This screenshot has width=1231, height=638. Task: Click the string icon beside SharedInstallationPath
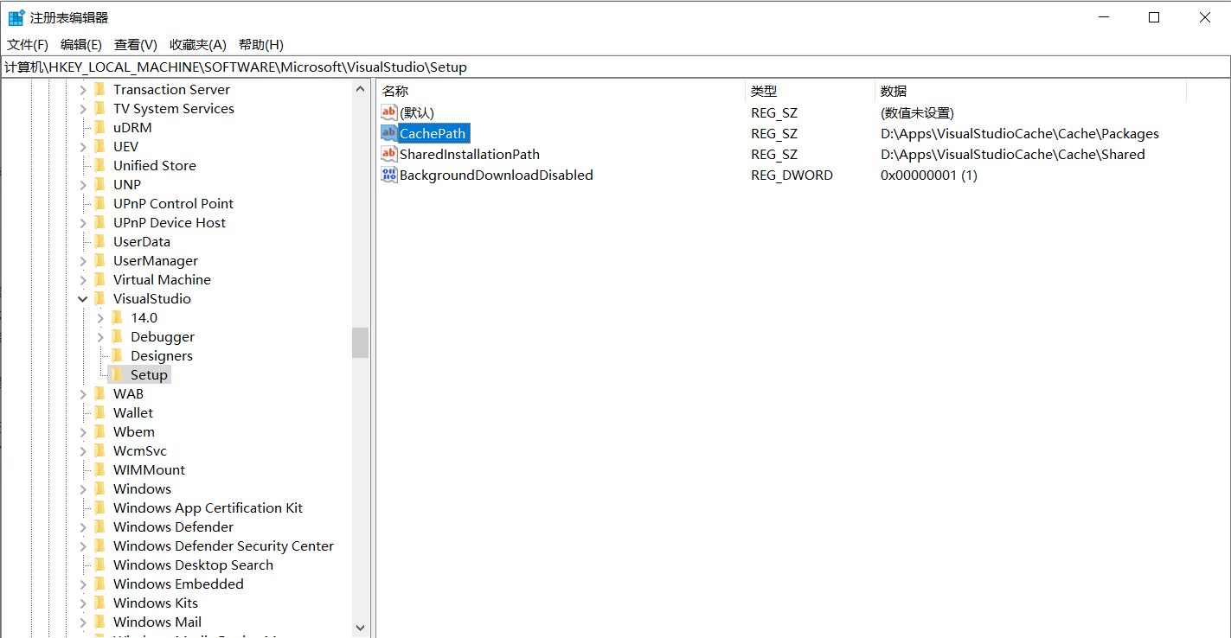pos(389,154)
